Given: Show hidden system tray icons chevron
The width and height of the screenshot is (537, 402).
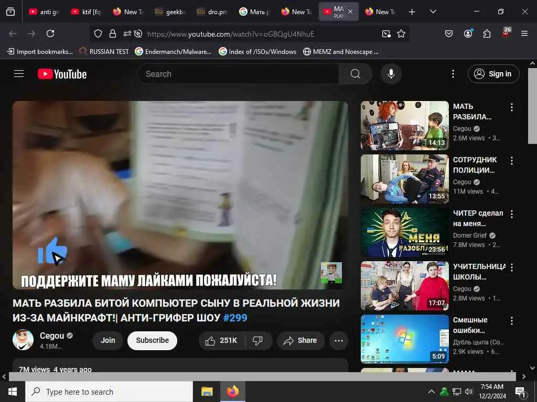Looking at the screenshot, I should [432, 392].
